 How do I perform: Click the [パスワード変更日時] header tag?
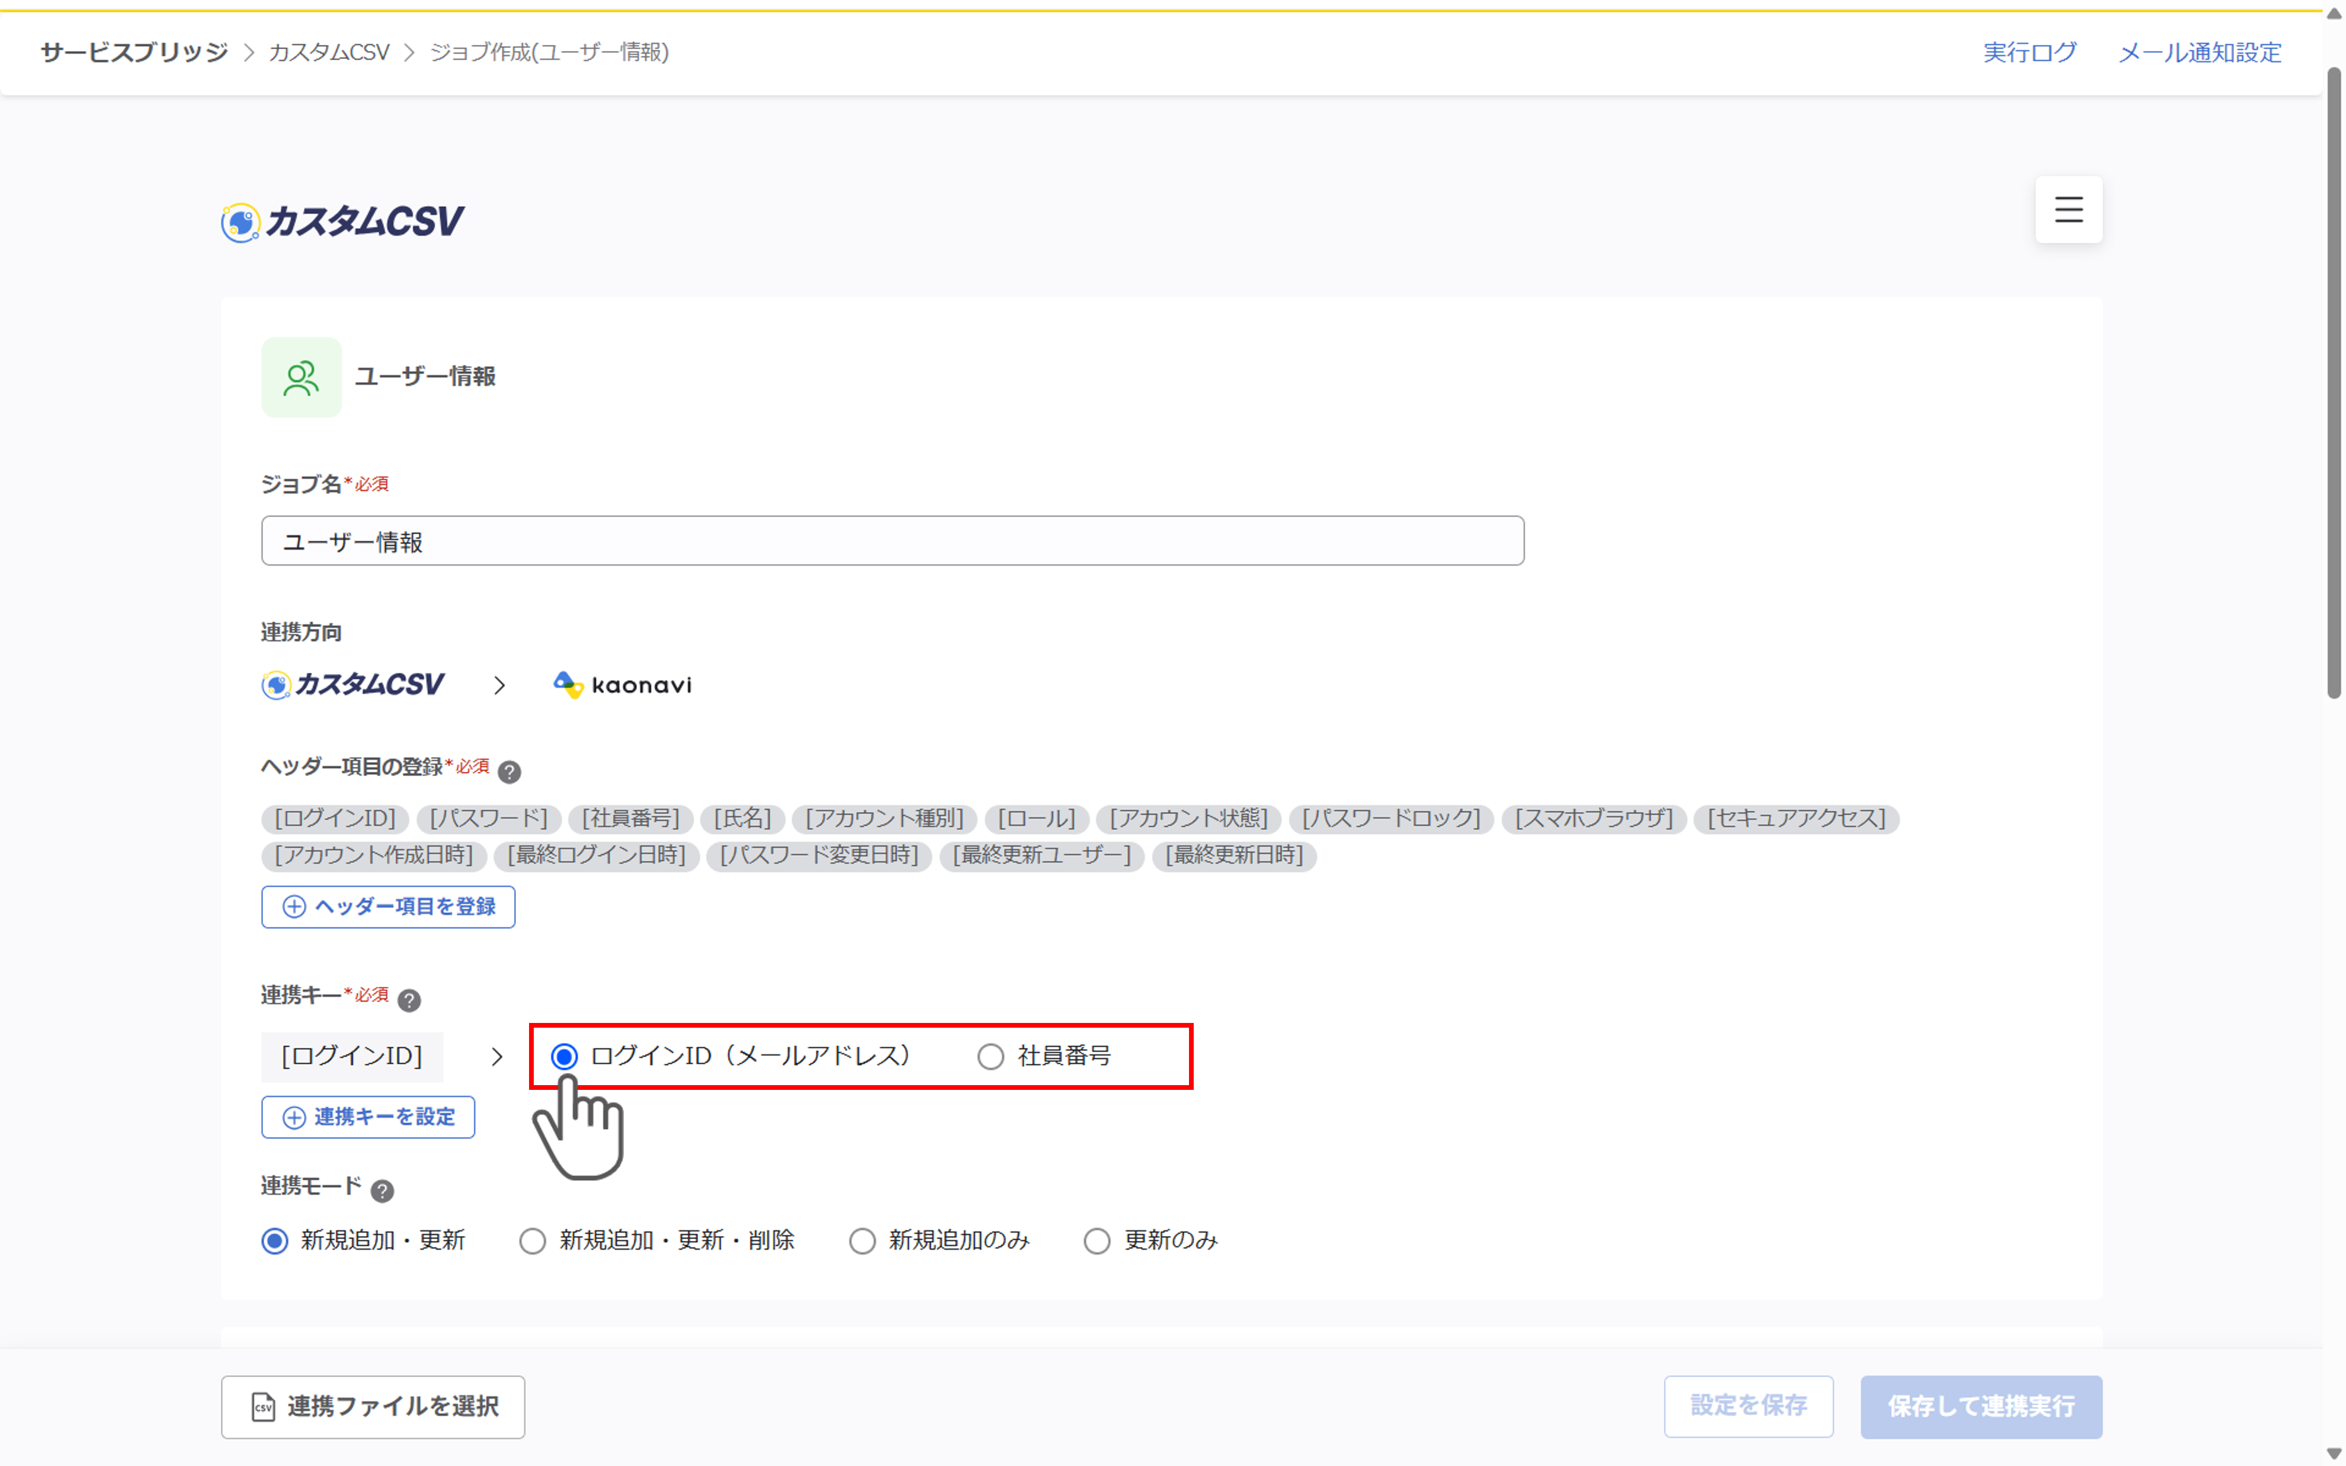pyautogui.click(x=819, y=855)
